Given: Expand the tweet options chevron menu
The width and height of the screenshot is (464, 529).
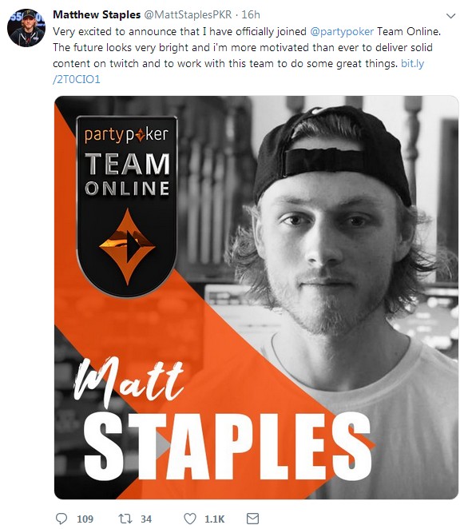Looking at the screenshot, I should click(451, 16).
